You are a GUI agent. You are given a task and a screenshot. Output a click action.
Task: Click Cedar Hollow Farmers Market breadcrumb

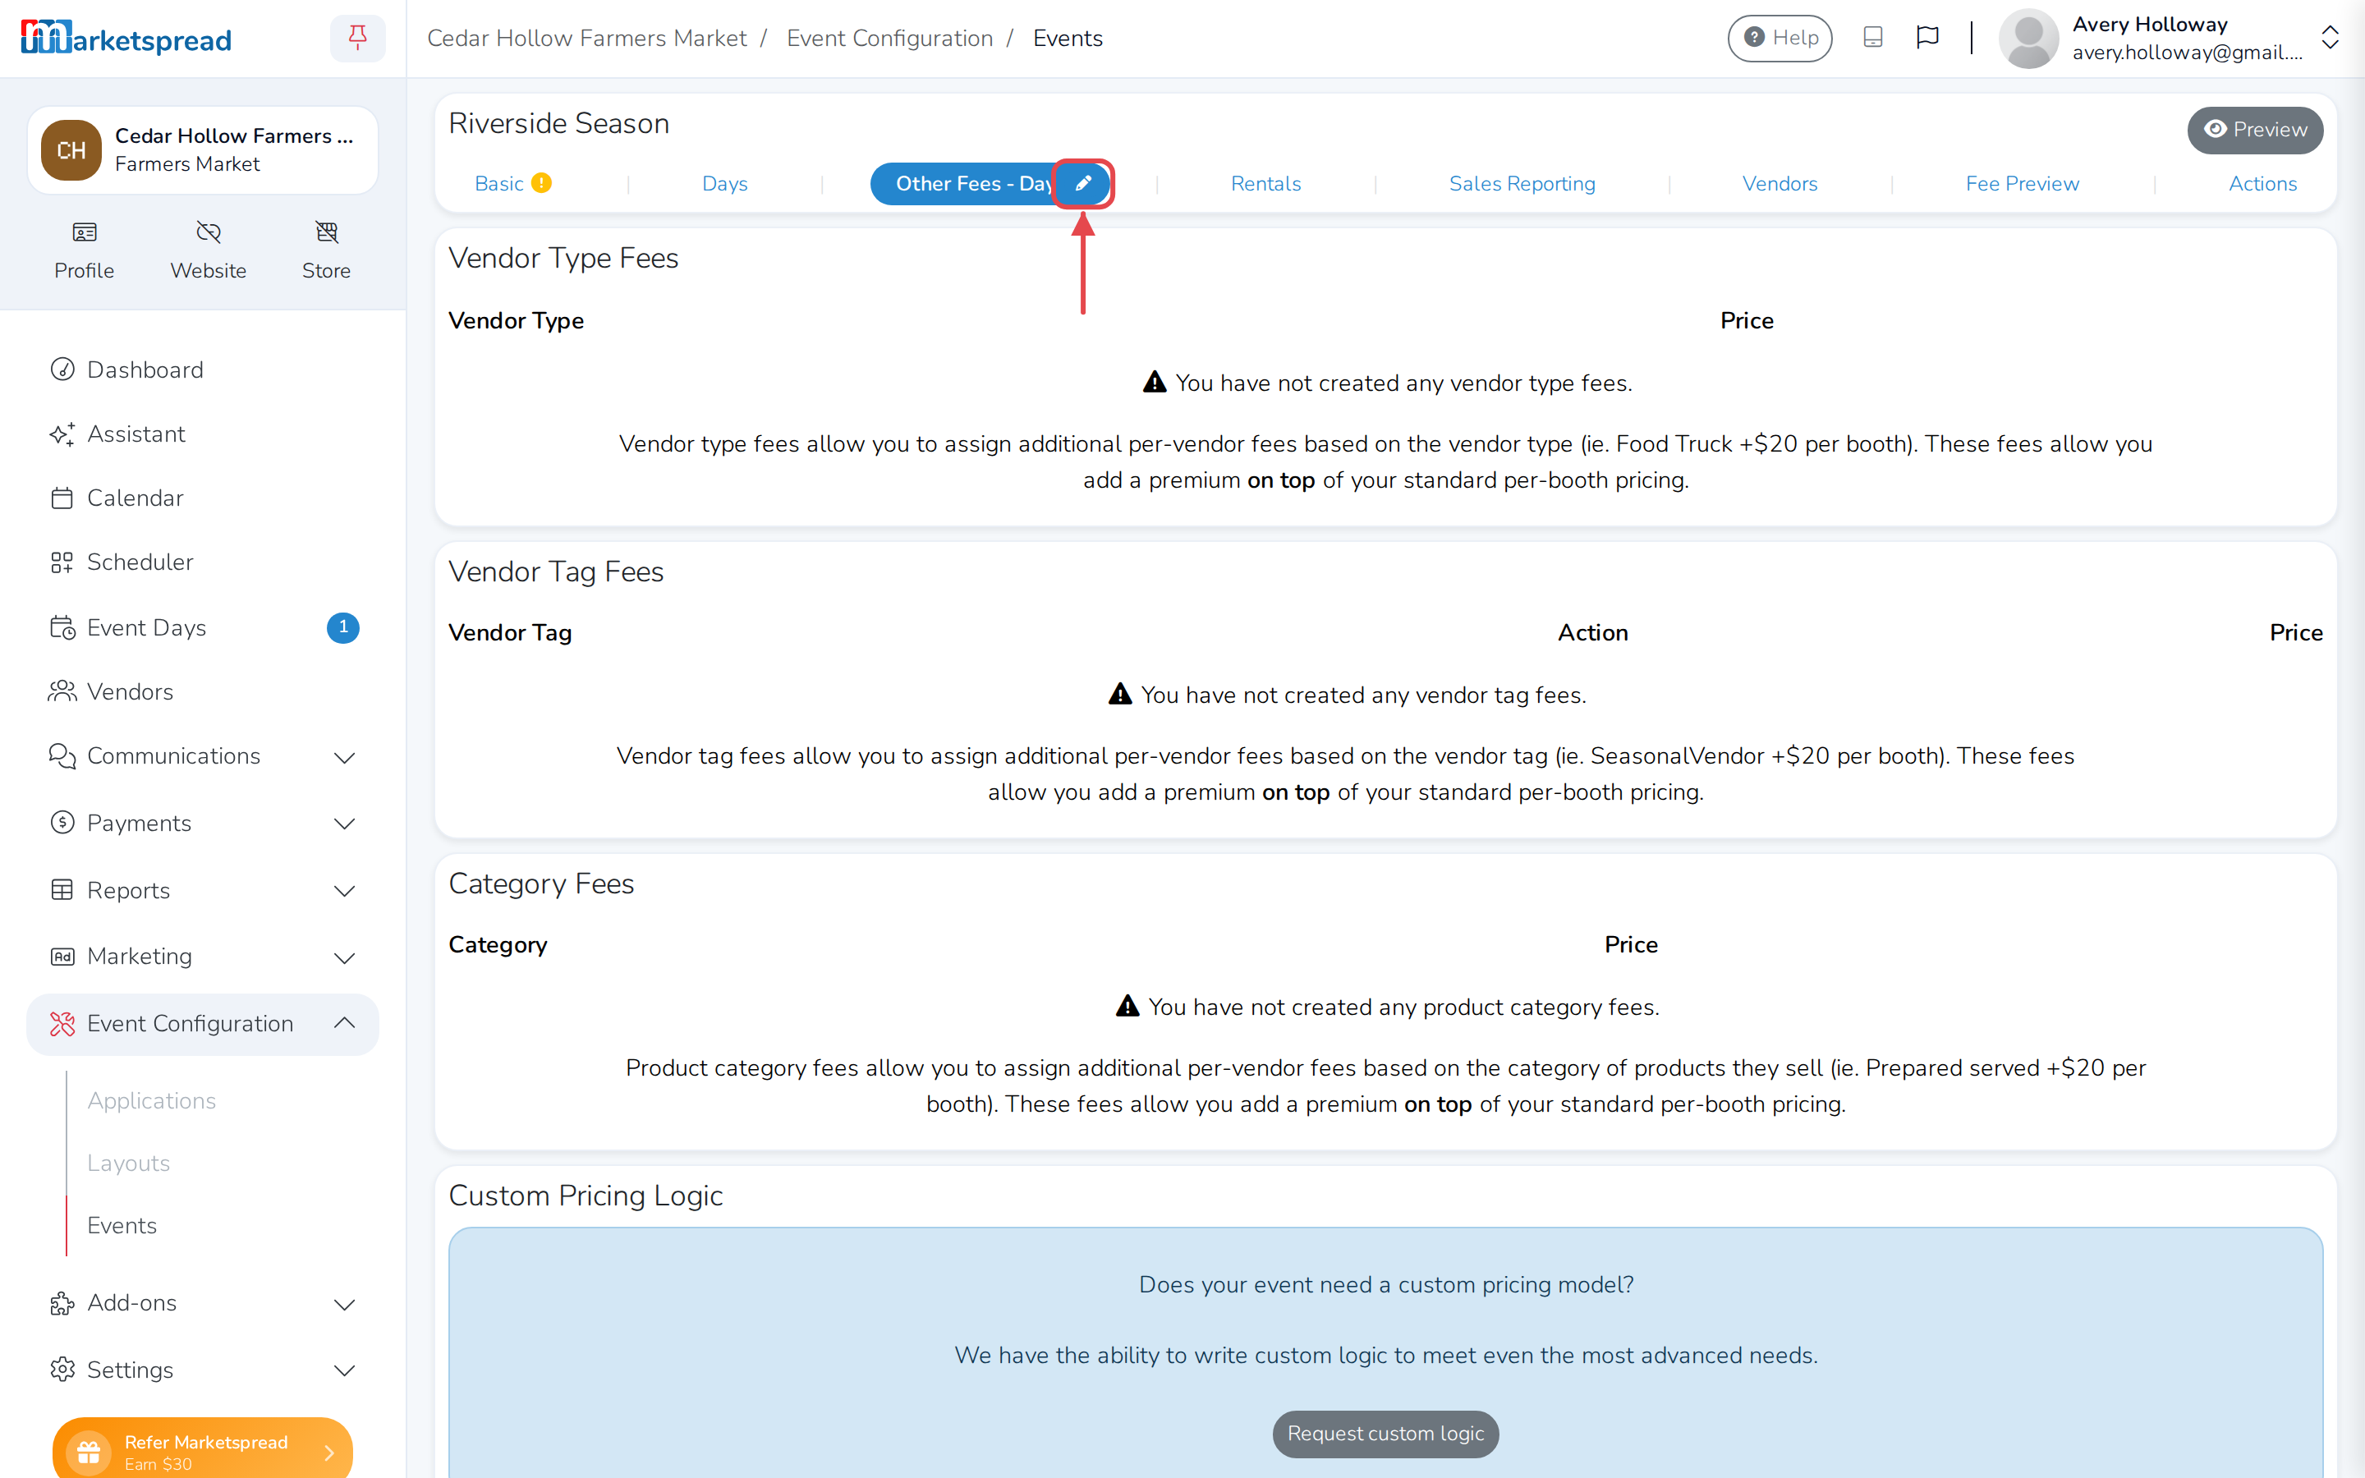coord(586,38)
